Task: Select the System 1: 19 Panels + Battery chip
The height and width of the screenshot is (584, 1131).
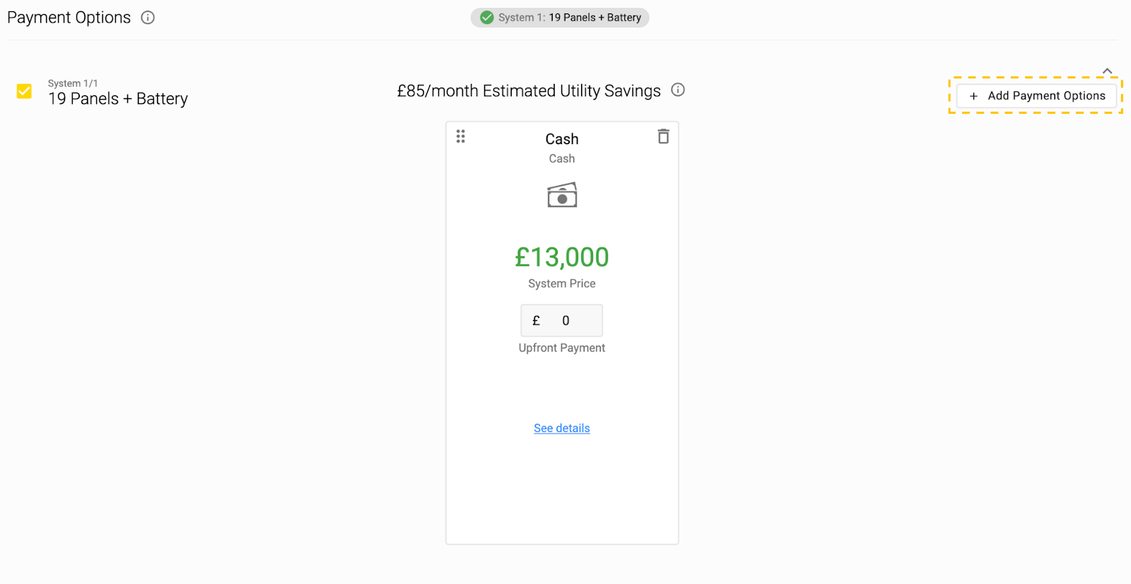Action: click(560, 18)
